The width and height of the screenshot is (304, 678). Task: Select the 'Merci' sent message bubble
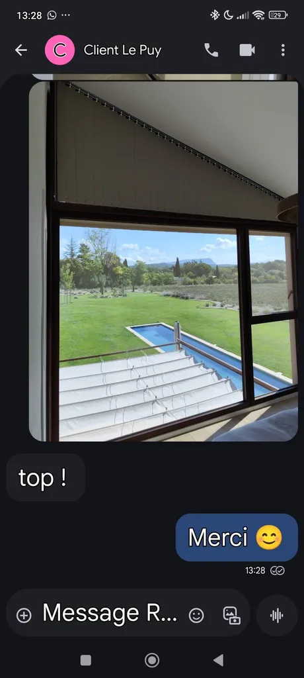click(x=237, y=538)
